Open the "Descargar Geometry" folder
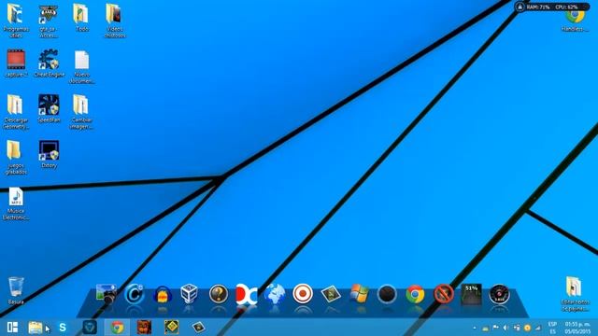The image size is (598, 336). pos(16,112)
